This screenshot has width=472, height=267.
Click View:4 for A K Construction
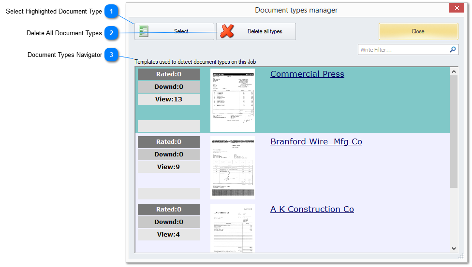(169, 235)
